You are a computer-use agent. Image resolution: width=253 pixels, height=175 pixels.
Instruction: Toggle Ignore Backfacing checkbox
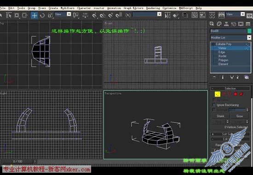click(214, 105)
